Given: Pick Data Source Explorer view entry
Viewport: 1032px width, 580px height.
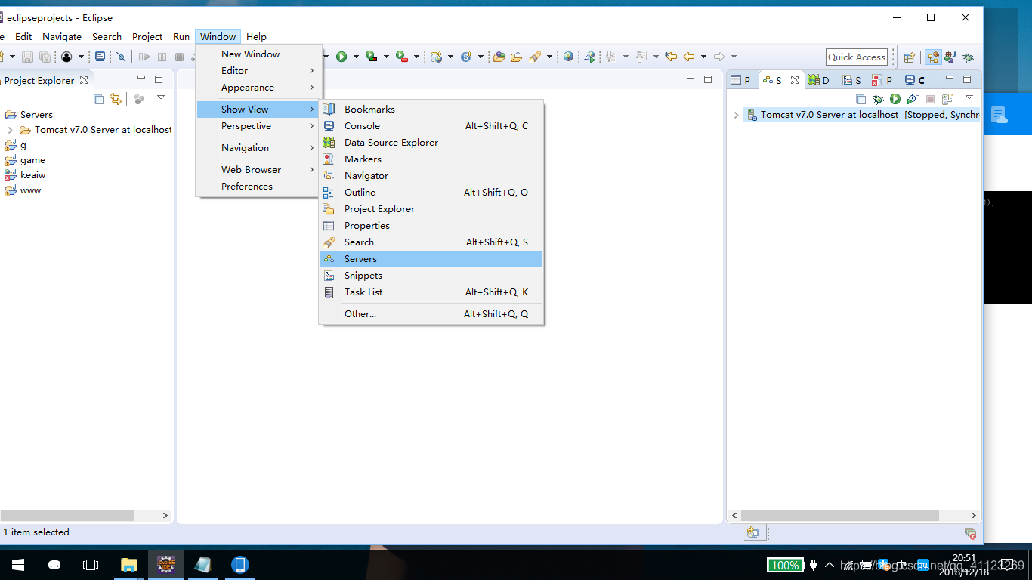Looking at the screenshot, I should point(431,143).
